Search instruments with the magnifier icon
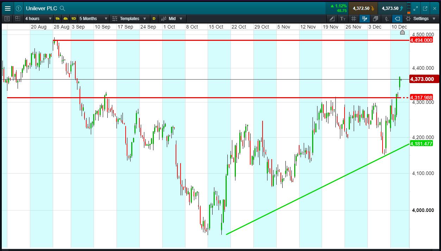The height and width of the screenshot is (251, 441). coord(62,8)
